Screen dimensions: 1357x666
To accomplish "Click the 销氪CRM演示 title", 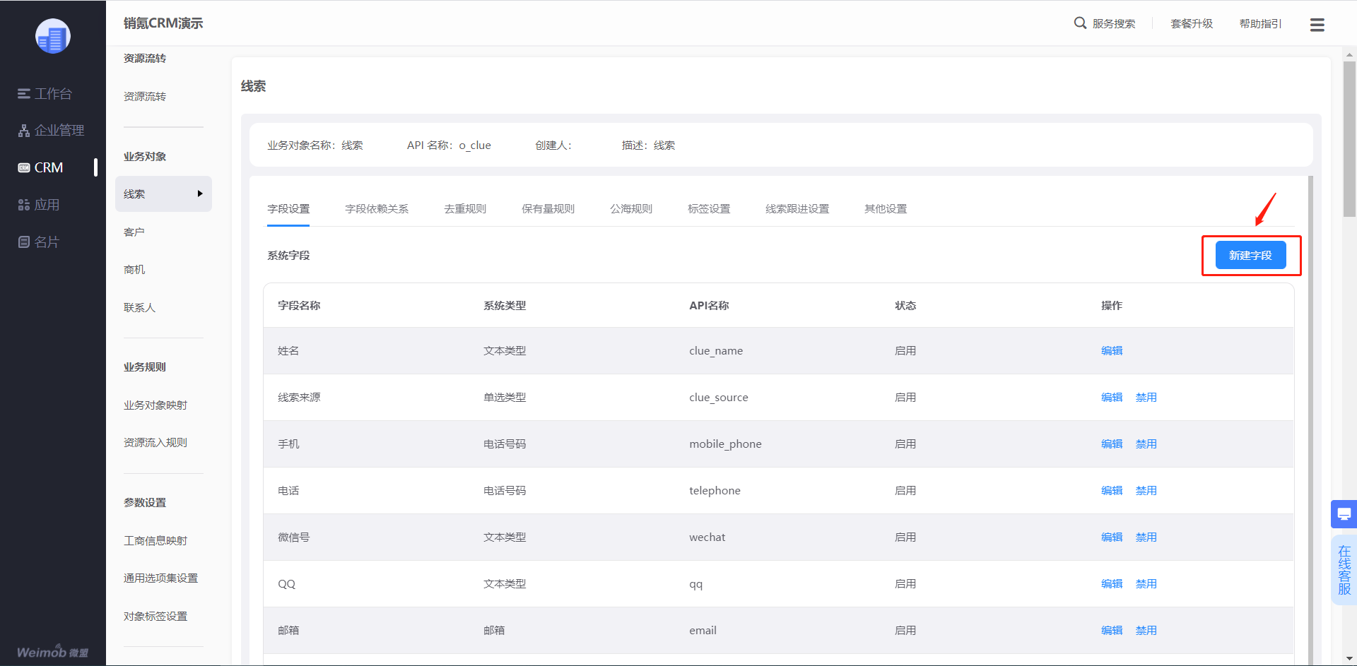I will click(163, 23).
